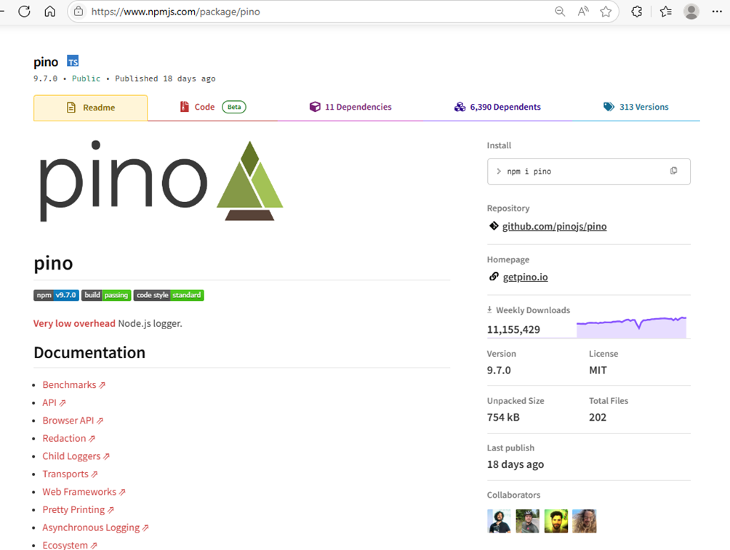Click the npm i pino install command box
730x550 pixels.
click(588, 171)
